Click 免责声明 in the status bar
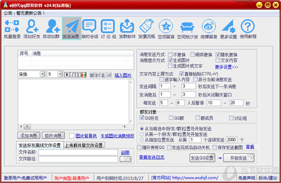This screenshot has width=281, height=183. pyautogui.click(x=246, y=178)
